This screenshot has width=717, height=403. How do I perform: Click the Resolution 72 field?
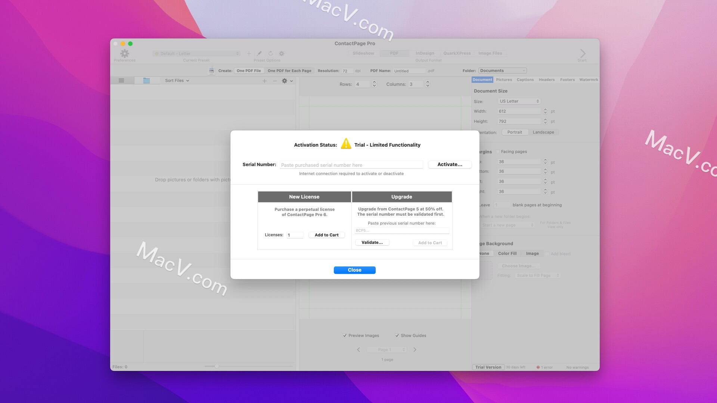coord(347,71)
